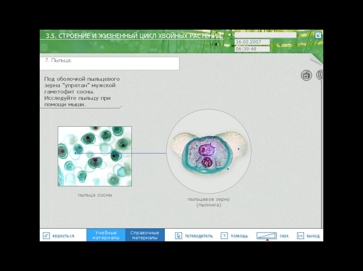Image resolution: width=363 pixels, height=271 pixels.
Task: Click the выход exit icon
Action: tap(300, 236)
